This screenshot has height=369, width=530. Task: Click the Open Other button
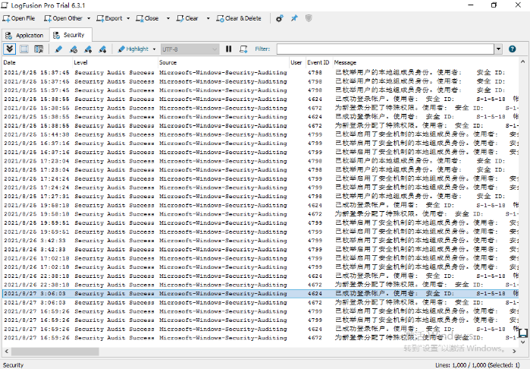63,18
